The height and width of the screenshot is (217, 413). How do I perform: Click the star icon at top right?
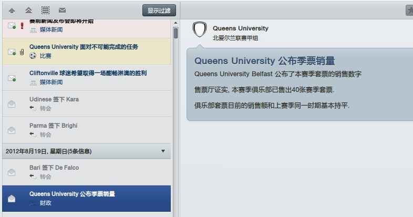409,11
